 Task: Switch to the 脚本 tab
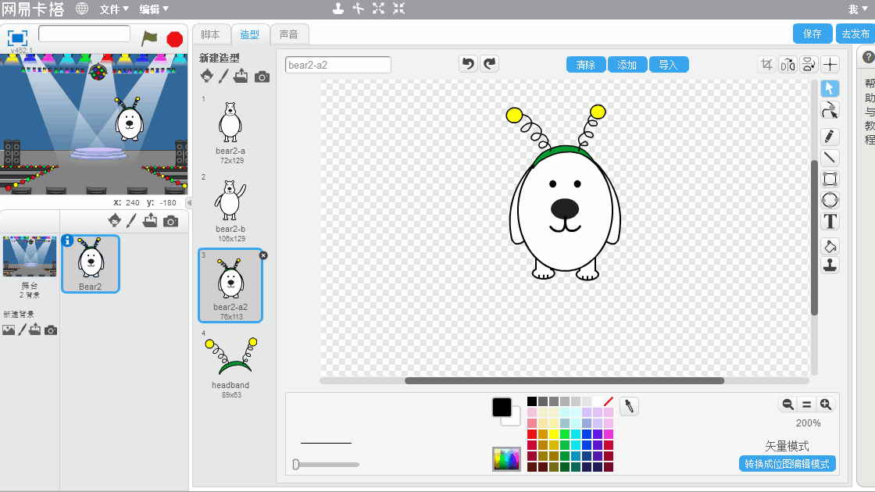tap(210, 34)
